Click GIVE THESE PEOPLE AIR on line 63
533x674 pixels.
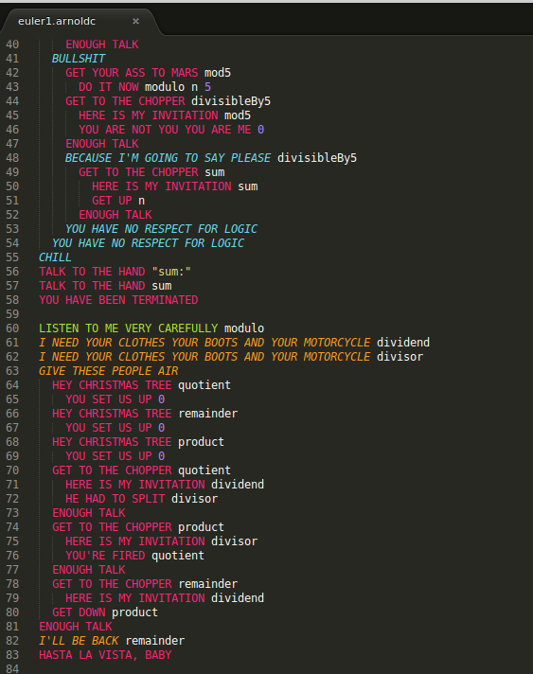(108, 371)
